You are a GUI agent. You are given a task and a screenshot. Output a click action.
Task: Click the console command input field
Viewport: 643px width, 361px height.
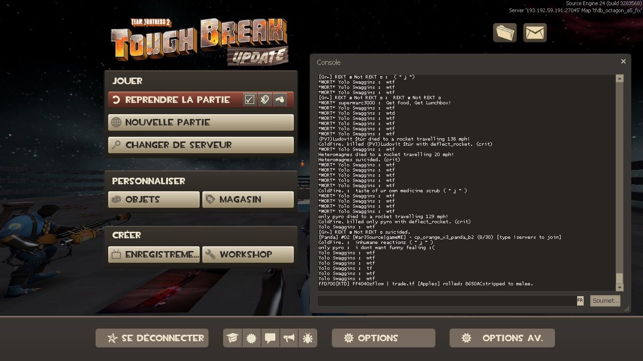pyautogui.click(x=446, y=301)
